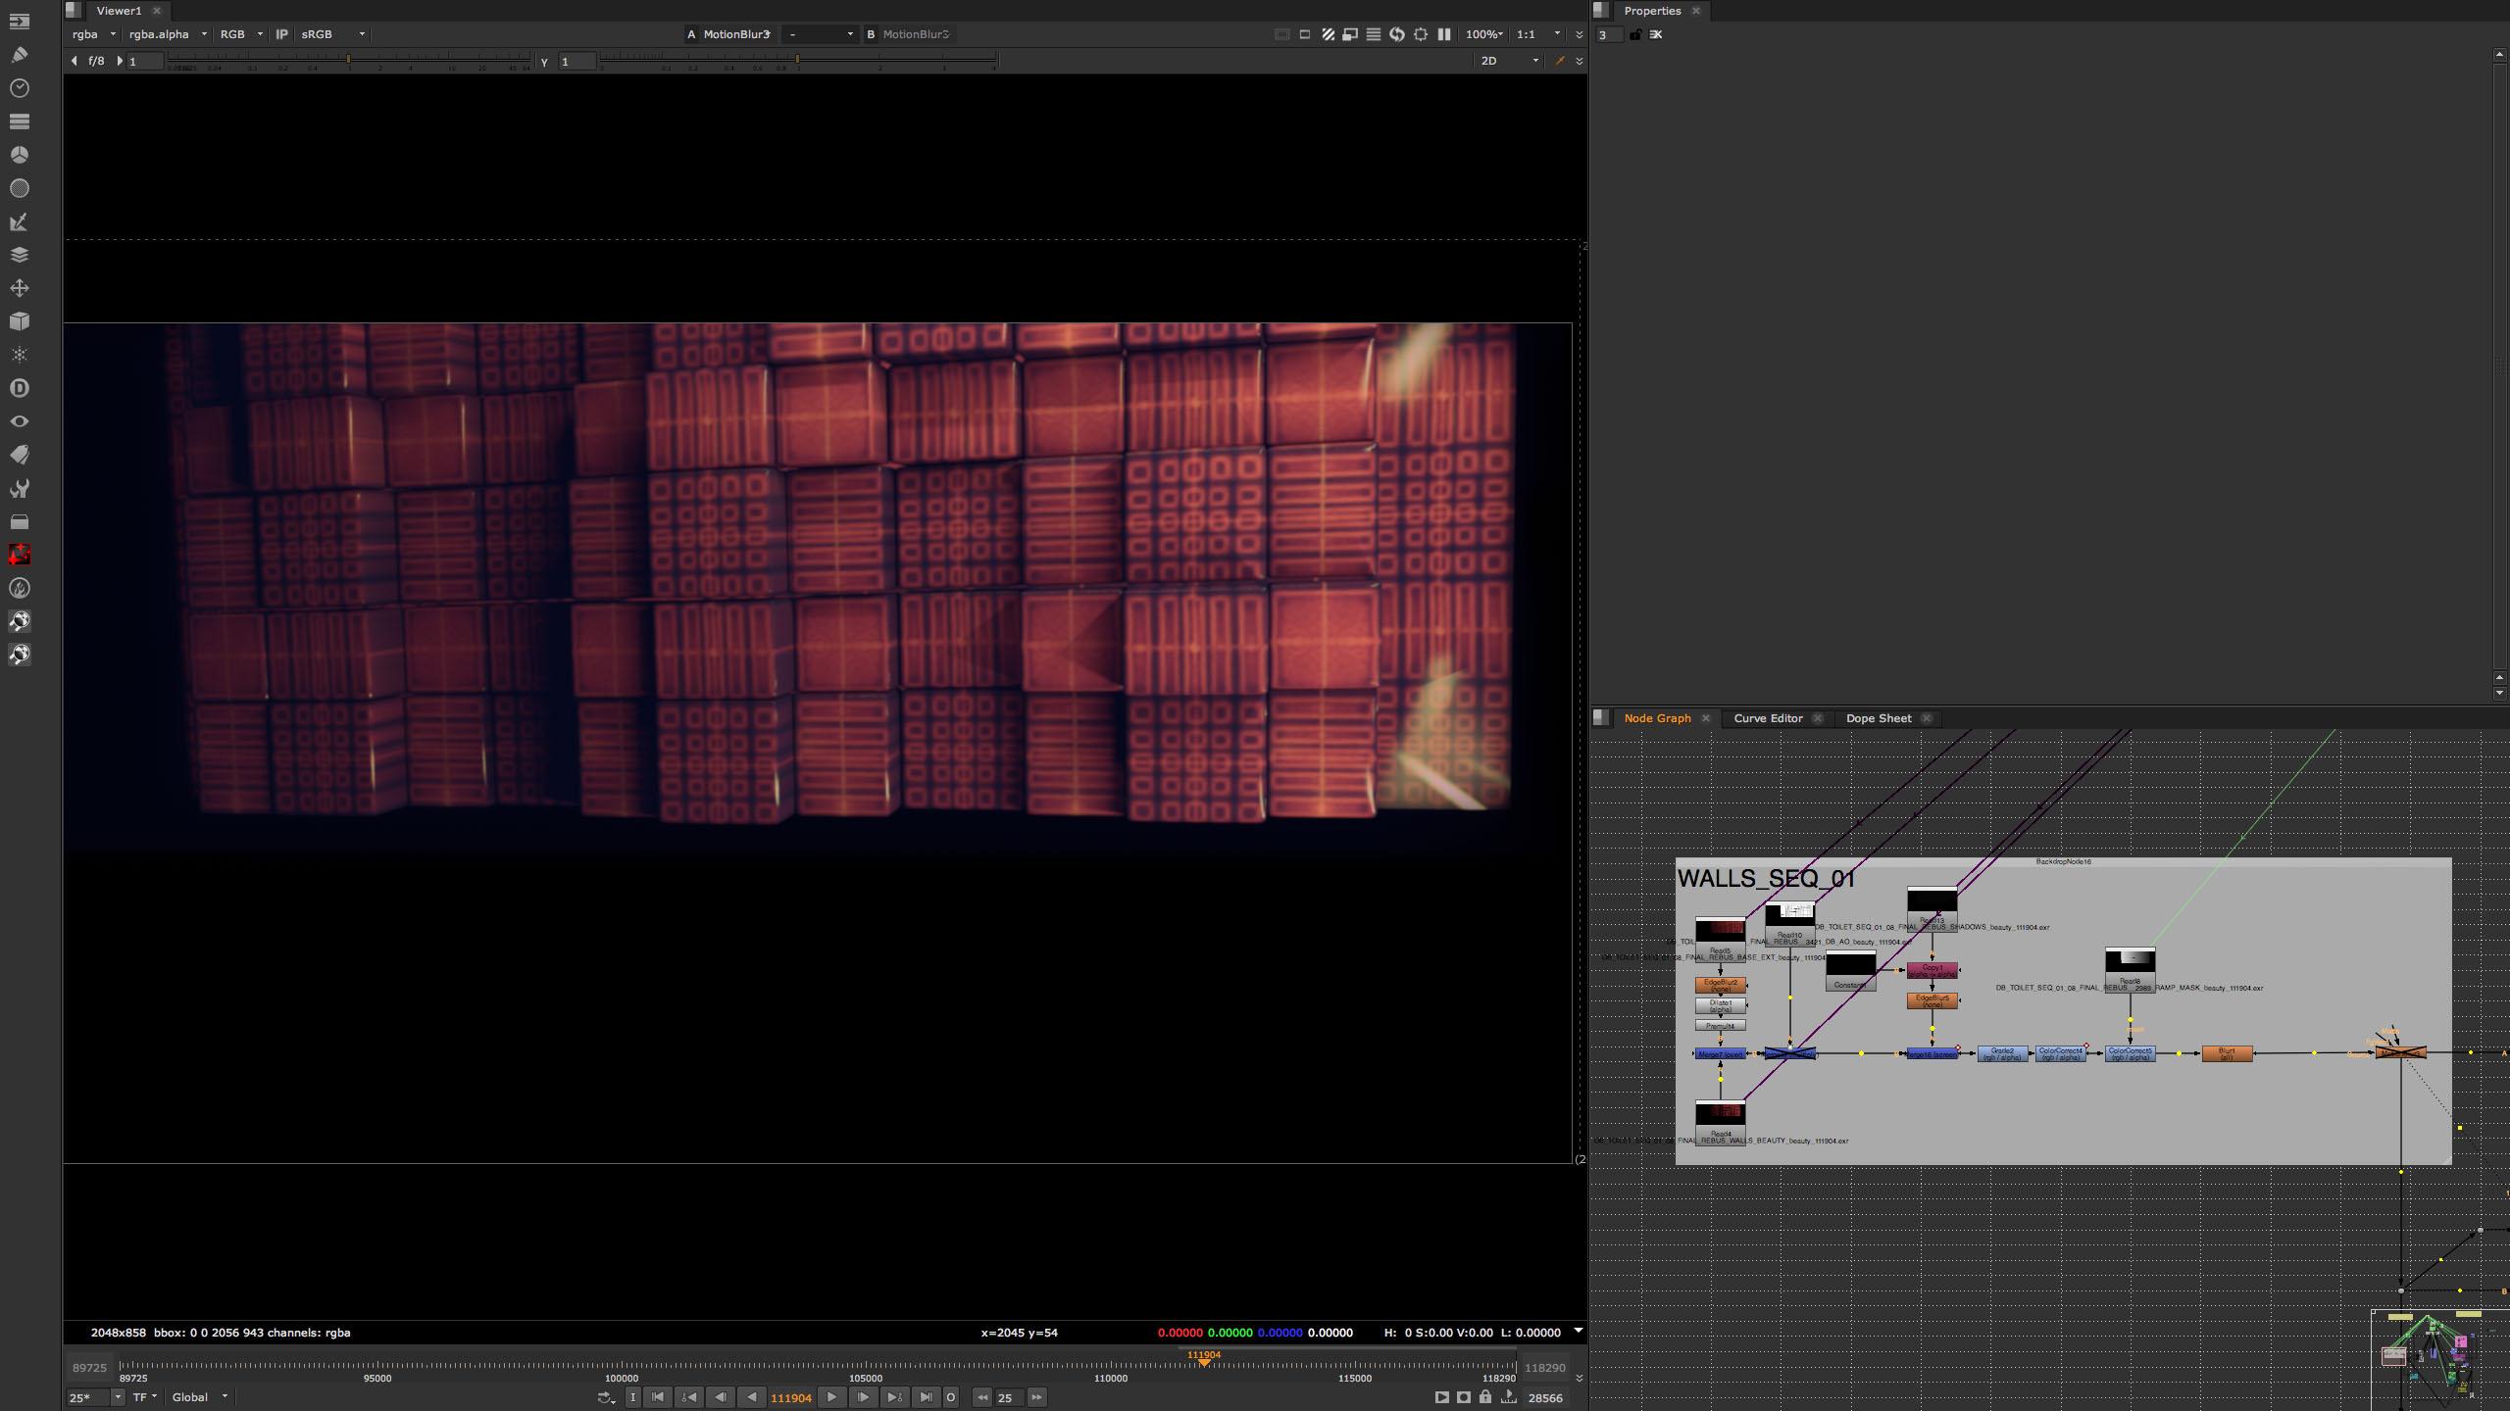Image resolution: width=2510 pixels, height=1411 pixels.
Task: Toggle the timeline loop mode button
Action: tap(606, 1397)
